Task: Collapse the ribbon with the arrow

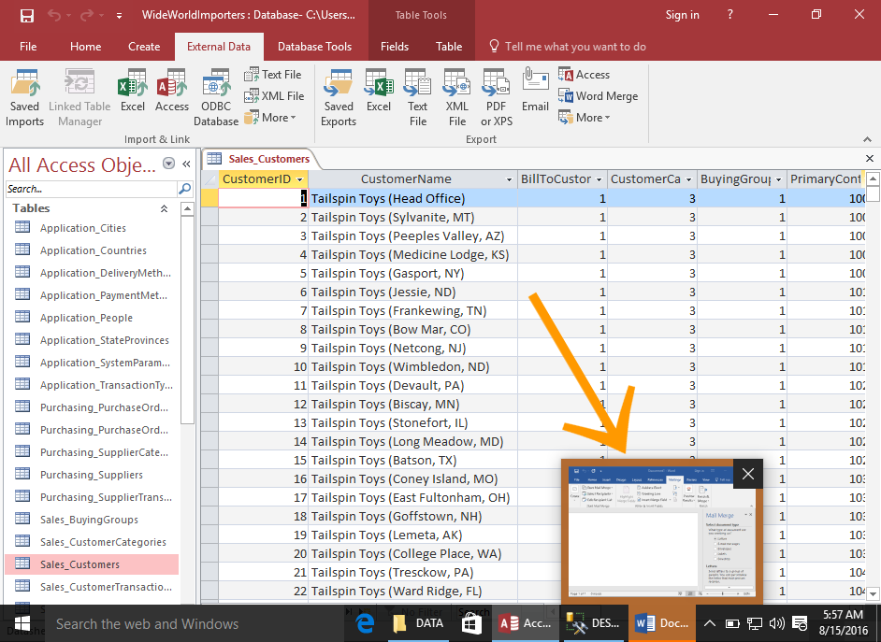Action: (x=867, y=139)
